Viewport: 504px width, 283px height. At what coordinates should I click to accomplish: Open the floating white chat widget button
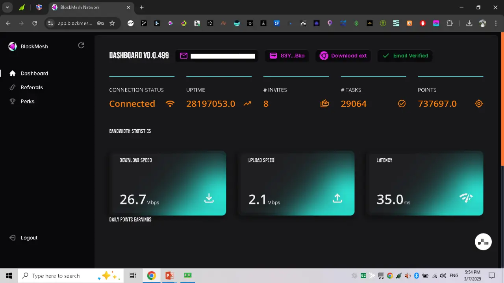(x=483, y=242)
